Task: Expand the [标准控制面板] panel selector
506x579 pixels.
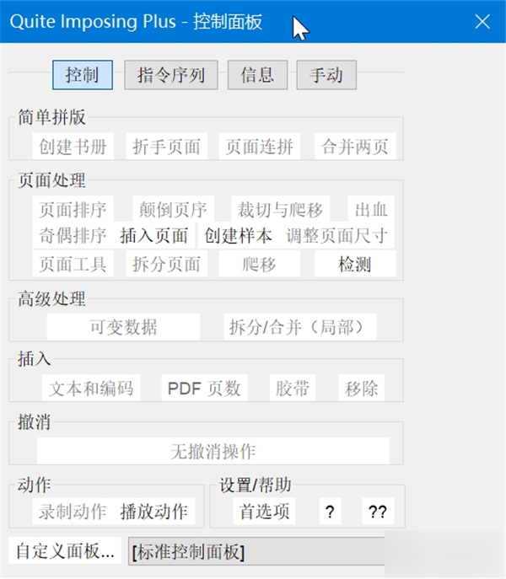Action: coord(256,551)
